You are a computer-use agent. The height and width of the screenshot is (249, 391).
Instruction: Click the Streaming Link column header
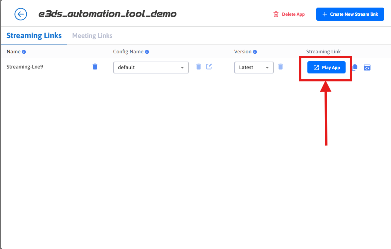point(323,52)
